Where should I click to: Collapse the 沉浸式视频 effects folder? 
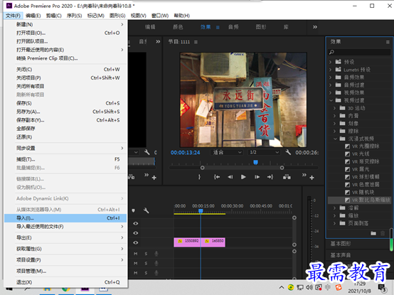335,139
